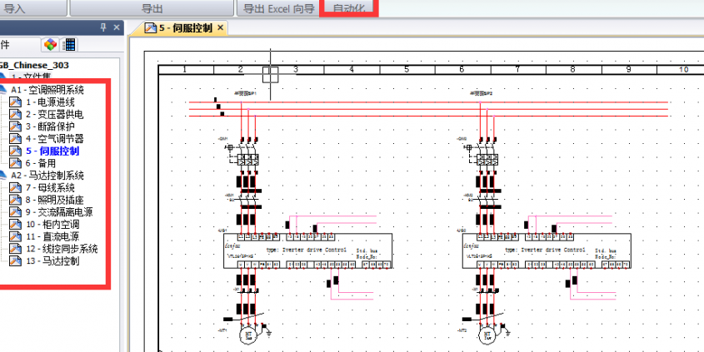Select the A1 - 空调照明系统 folder

[x=47, y=90]
